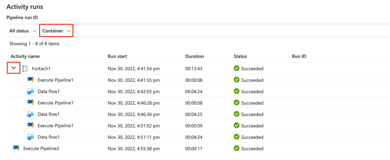Image resolution: width=390 pixels, height=160 pixels.
Task: Select the ForEach1 activity name
Action: 41,69
